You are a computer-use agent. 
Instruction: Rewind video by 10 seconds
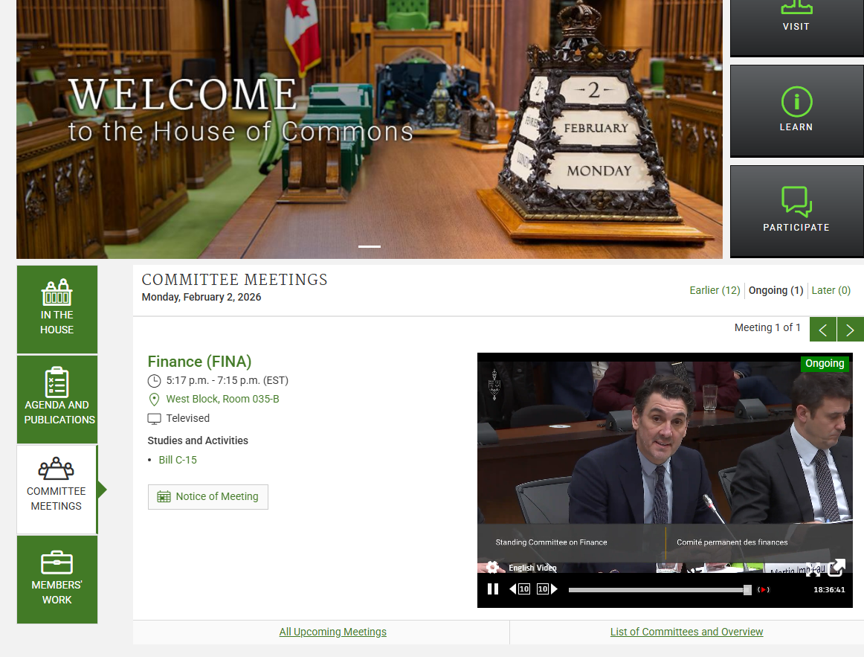[520, 589]
